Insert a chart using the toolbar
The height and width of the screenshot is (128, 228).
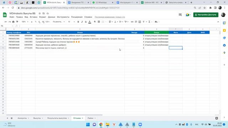coord(140,22)
